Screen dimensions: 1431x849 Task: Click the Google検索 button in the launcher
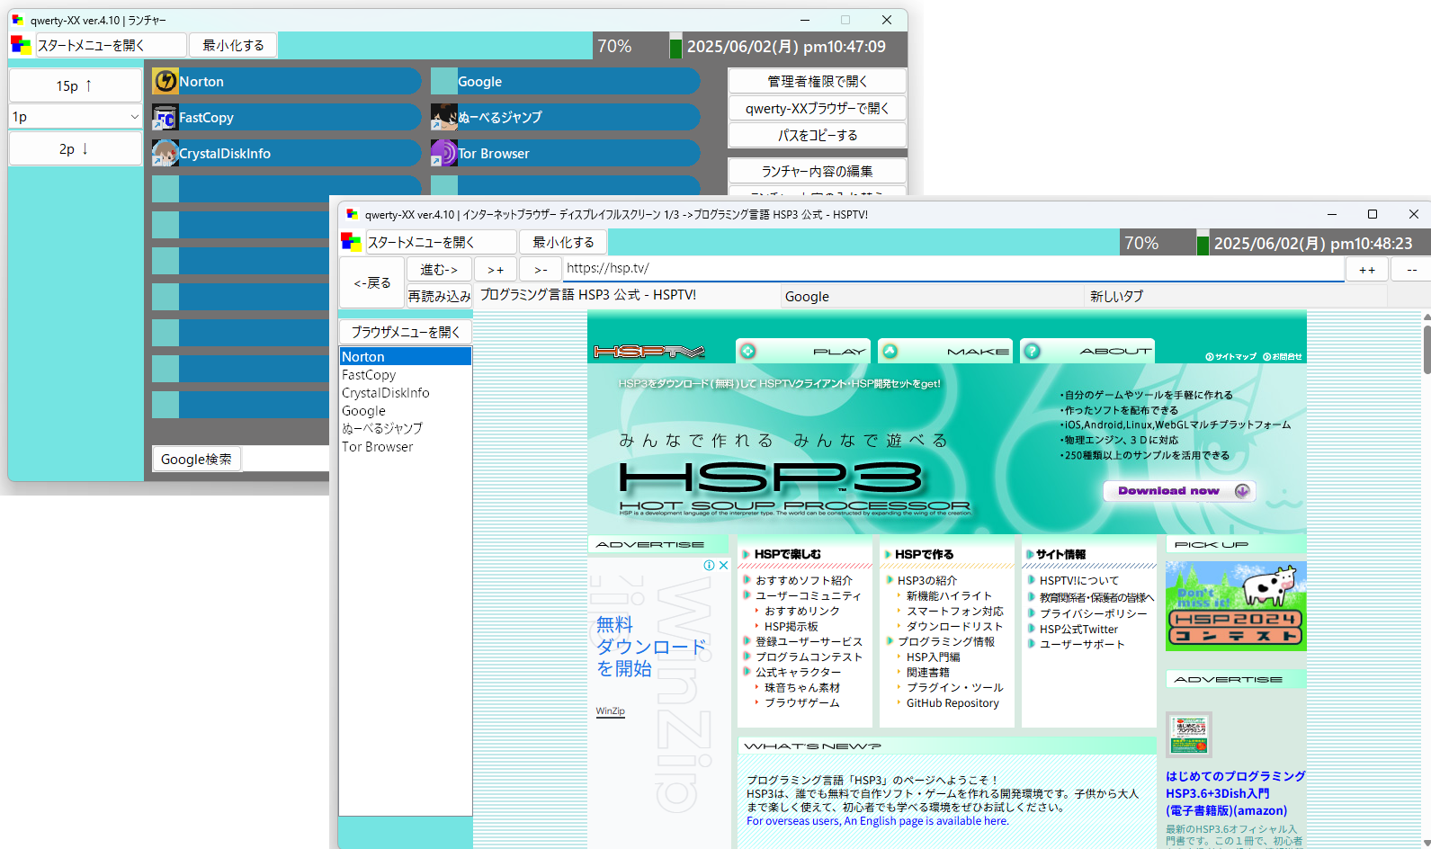196,459
